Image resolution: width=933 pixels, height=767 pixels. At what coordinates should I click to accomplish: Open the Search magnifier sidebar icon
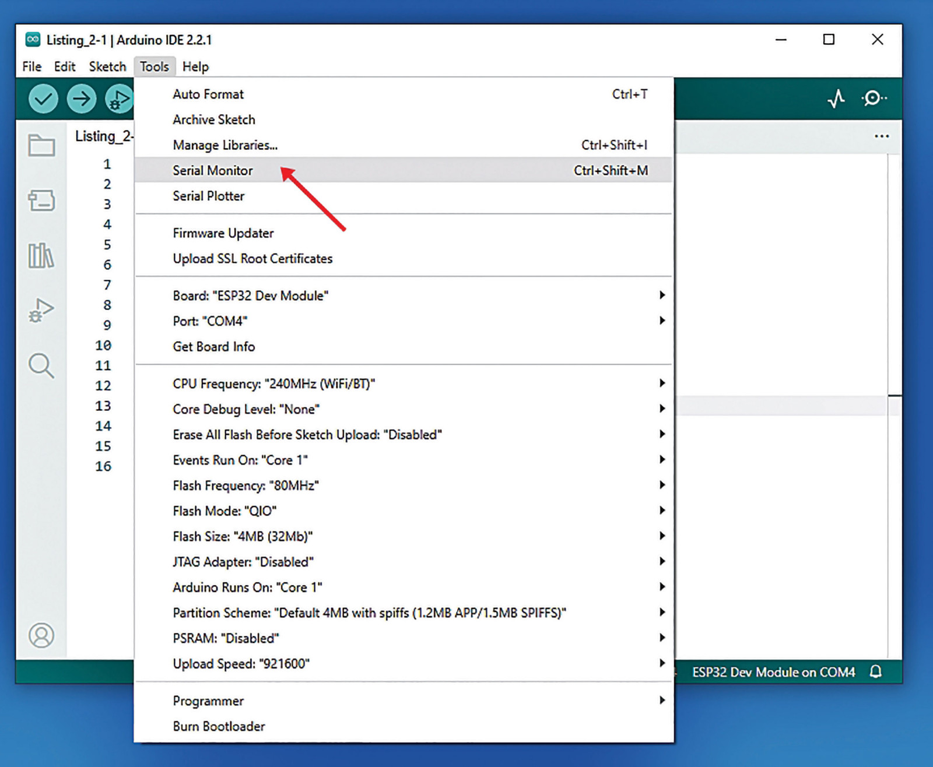[41, 366]
